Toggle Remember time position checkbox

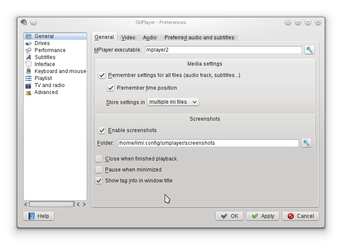[x=110, y=88]
